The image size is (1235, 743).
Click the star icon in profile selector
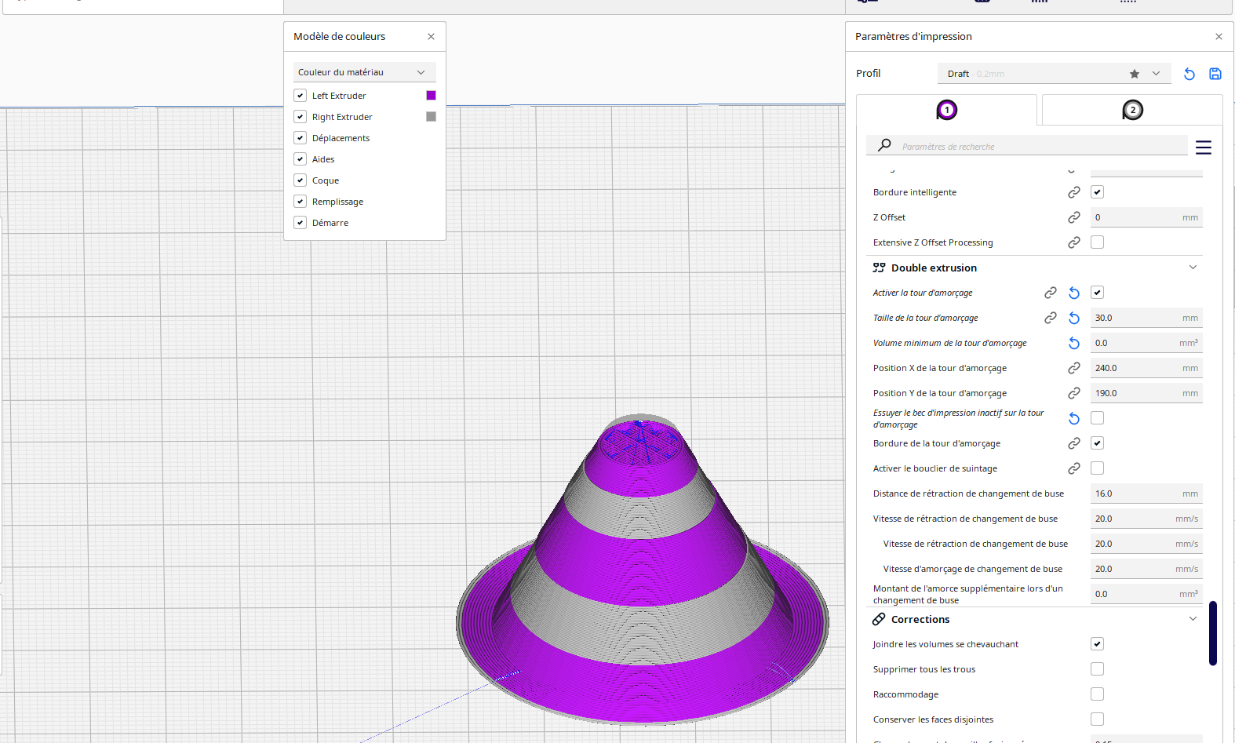(x=1134, y=74)
